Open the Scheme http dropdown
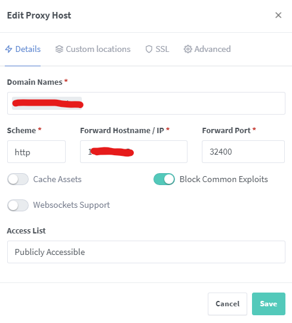292x323 pixels. (36, 152)
